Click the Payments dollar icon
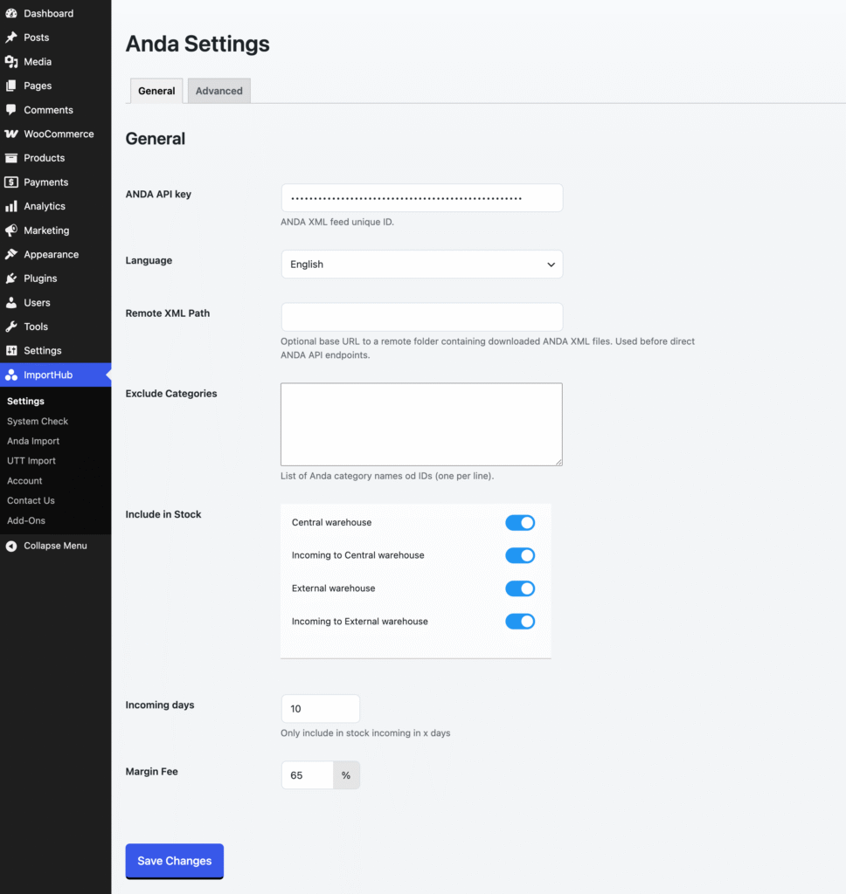846x894 pixels. point(10,182)
